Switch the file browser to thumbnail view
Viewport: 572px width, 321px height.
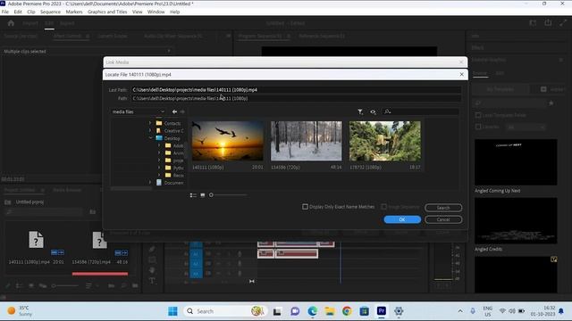pos(203,195)
